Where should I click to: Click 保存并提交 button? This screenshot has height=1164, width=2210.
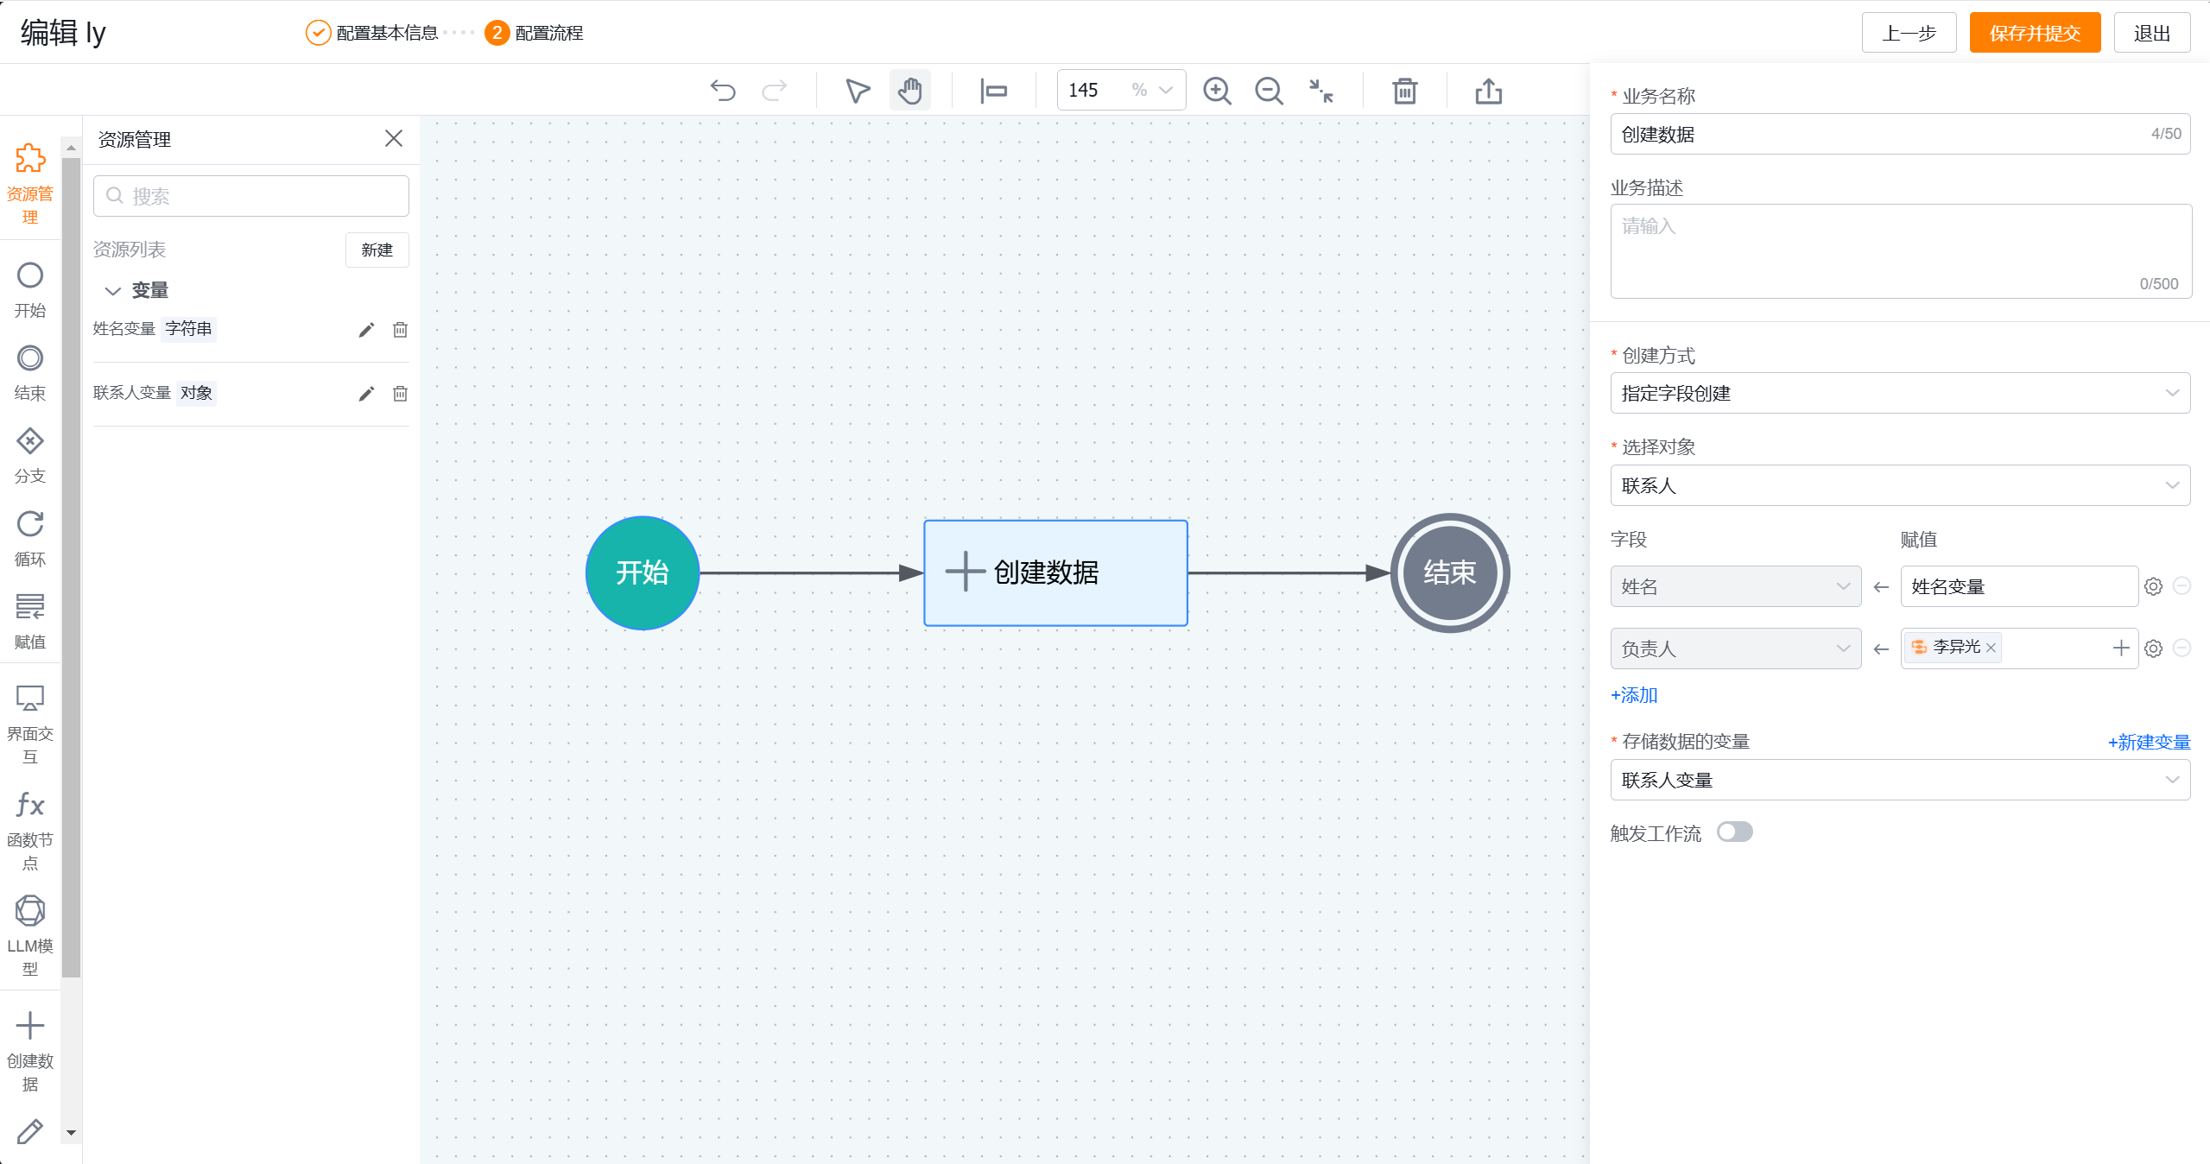click(2034, 33)
